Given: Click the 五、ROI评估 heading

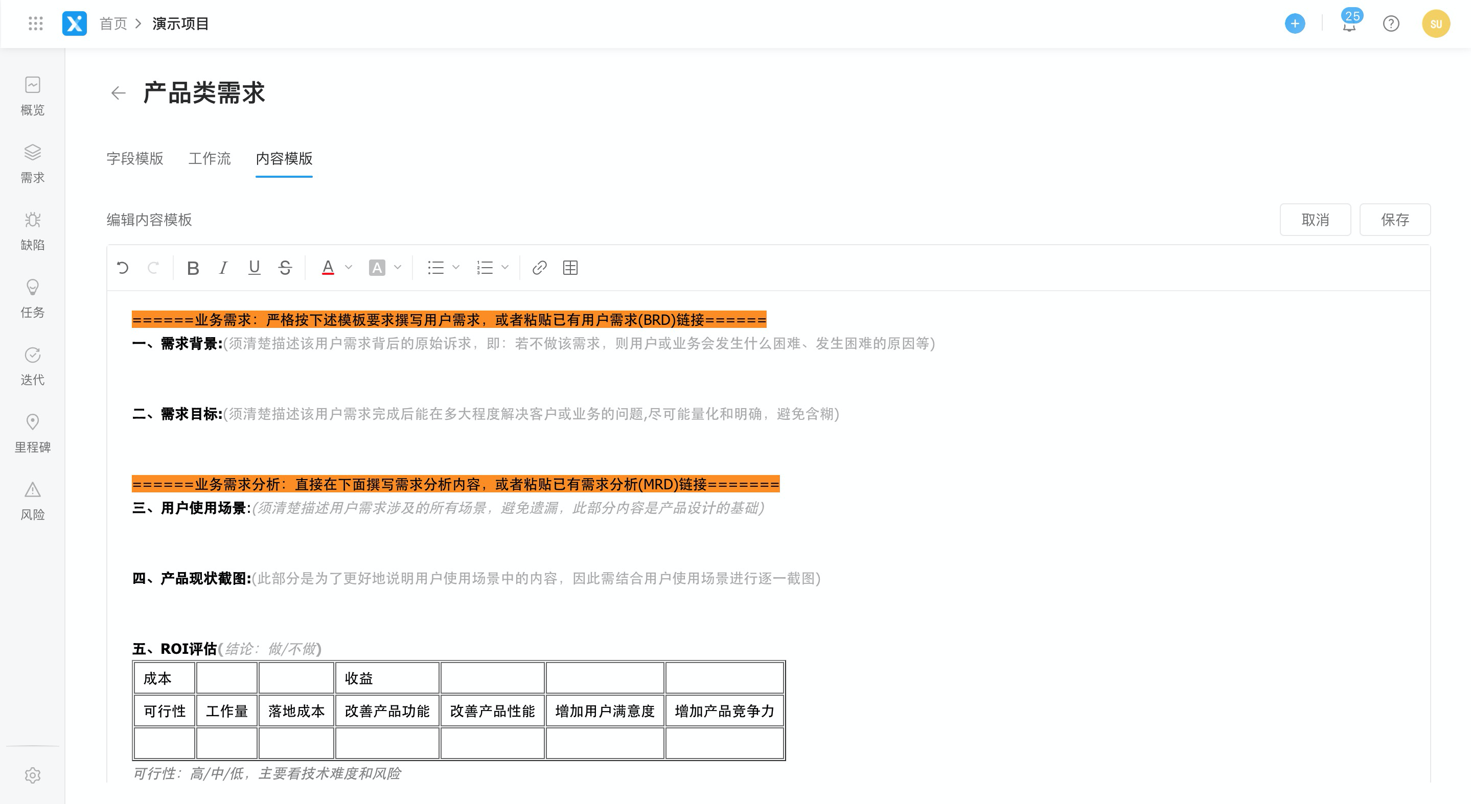Looking at the screenshot, I should [x=227, y=649].
